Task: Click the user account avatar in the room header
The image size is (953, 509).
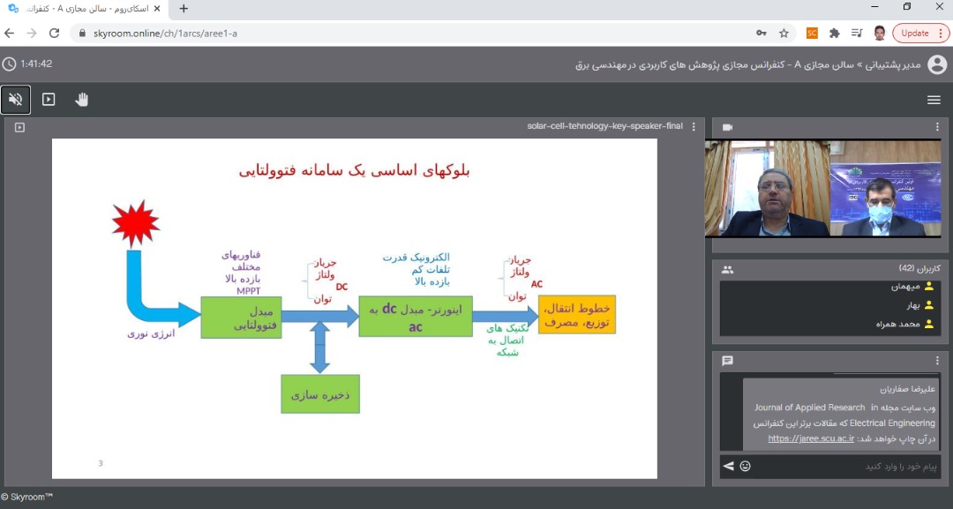Action: [938, 64]
